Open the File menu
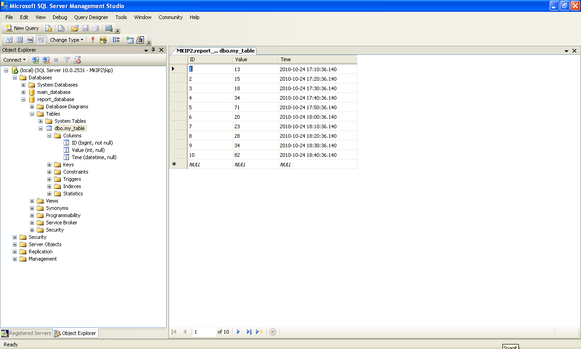This screenshot has width=581, height=349. point(9,17)
